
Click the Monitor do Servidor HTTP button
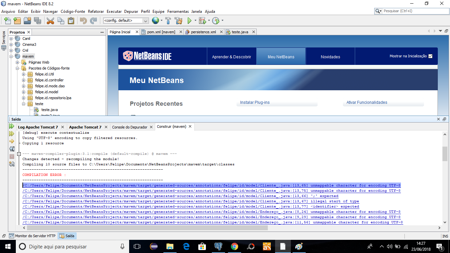[x=32, y=236]
